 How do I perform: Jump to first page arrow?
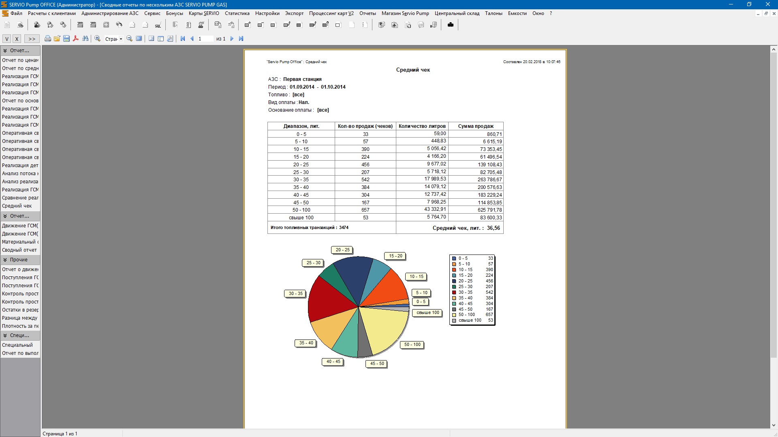pos(183,39)
